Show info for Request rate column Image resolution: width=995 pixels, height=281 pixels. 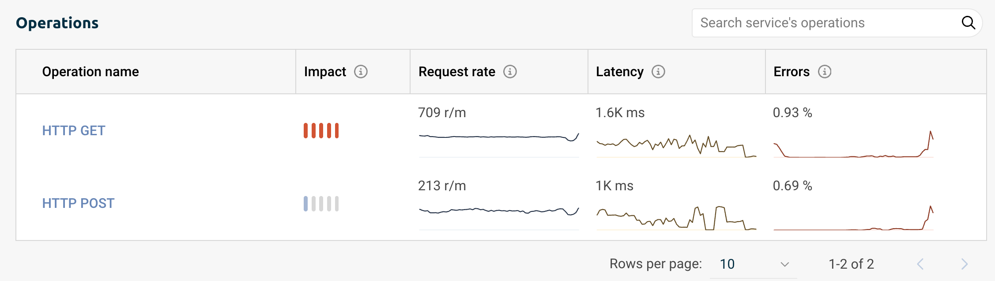[510, 71]
